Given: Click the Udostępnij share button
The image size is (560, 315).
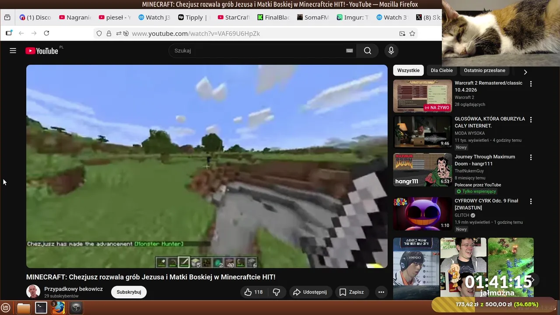Looking at the screenshot, I should (310, 292).
